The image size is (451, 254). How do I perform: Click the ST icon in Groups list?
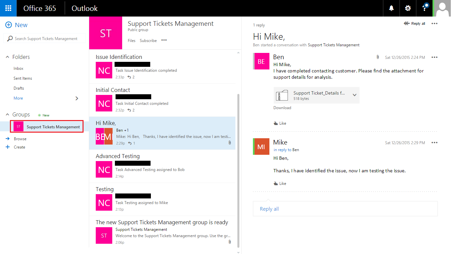pyautogui.click(x=18, y=127)
